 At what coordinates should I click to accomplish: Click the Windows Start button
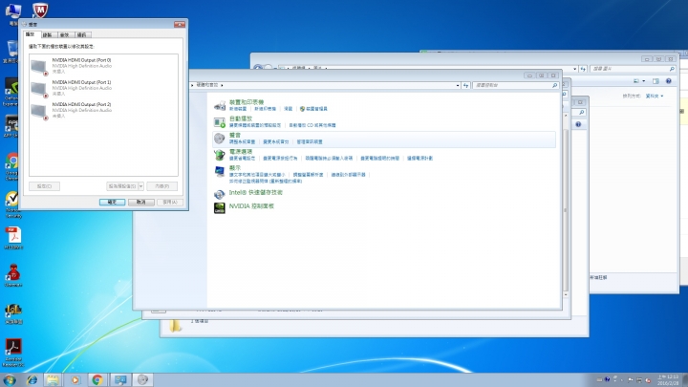10,379
